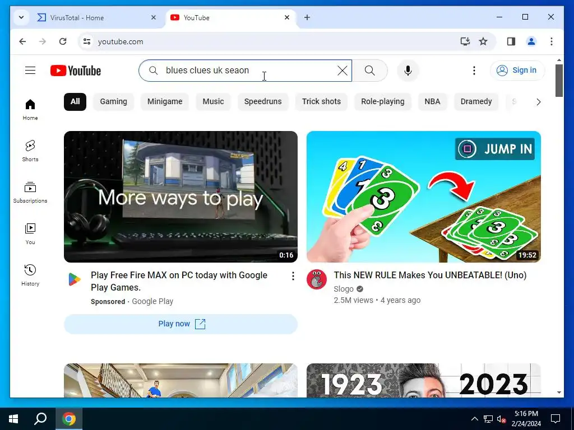This screenshot has height=430, width=574.
Task: Show hidden system tray icons chevron
Action: (x=474, y=419)
